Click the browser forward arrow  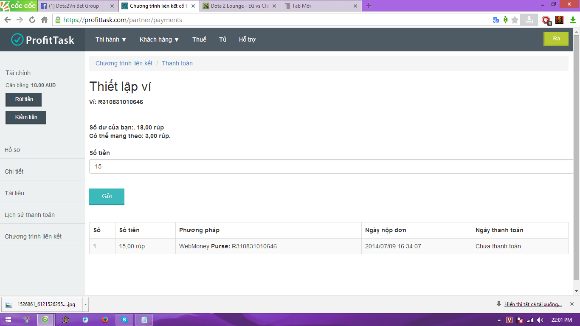tap(20, 20)
